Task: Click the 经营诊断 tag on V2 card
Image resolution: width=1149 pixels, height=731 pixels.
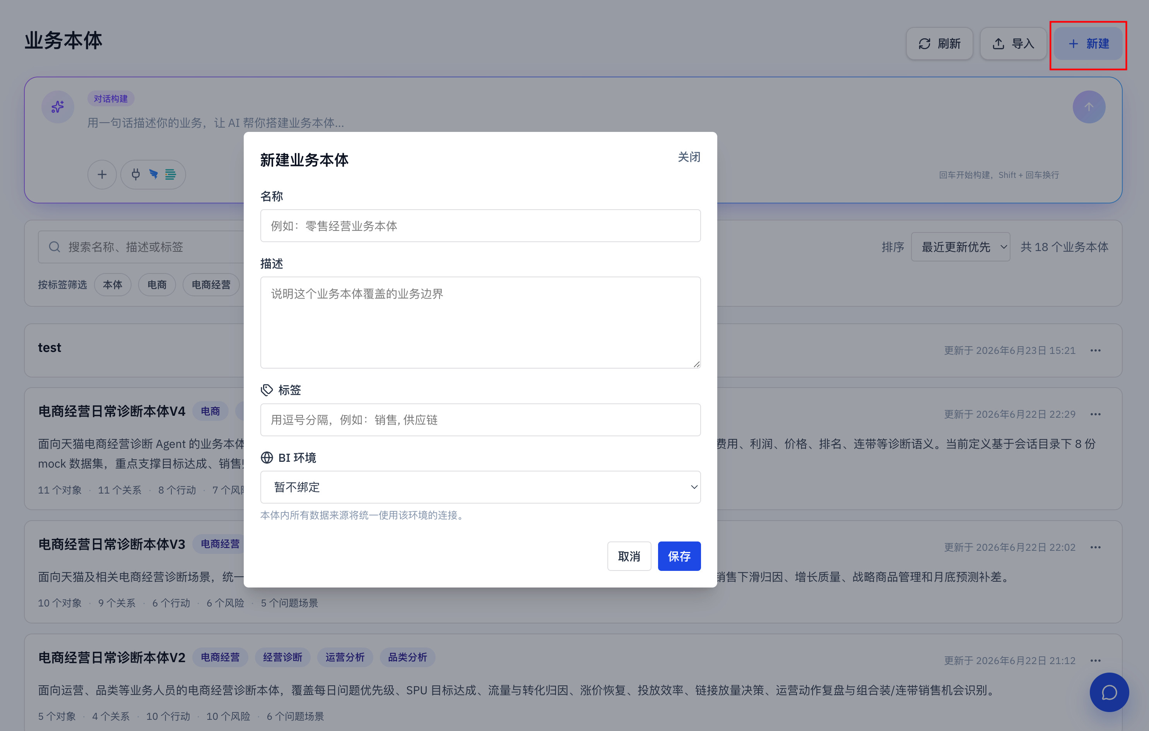Action: 282,658
